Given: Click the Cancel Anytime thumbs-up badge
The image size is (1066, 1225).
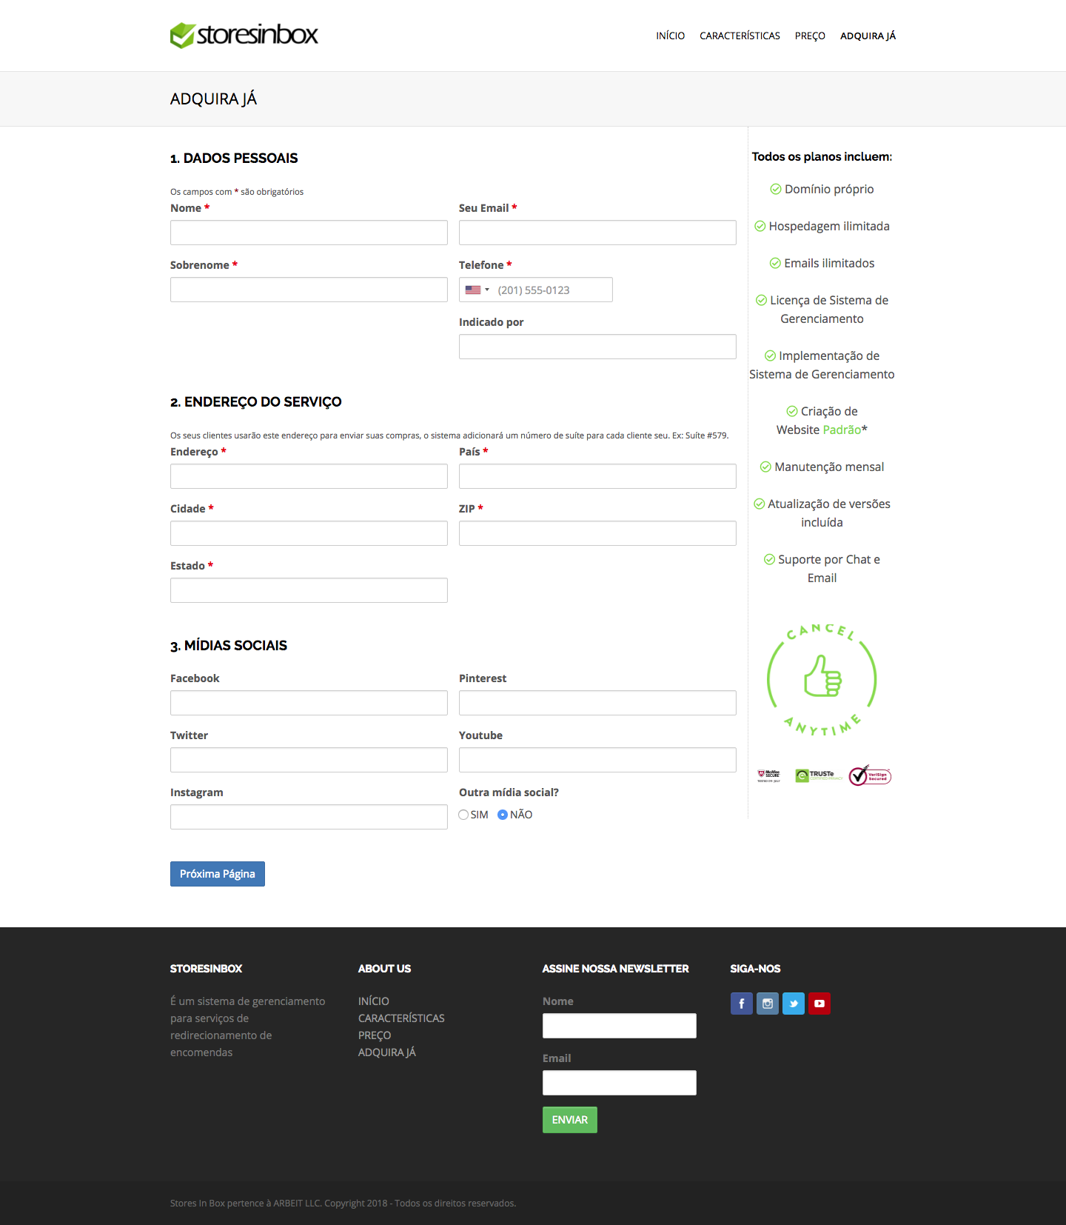Looking at the screenshot, I should point(822,679).
